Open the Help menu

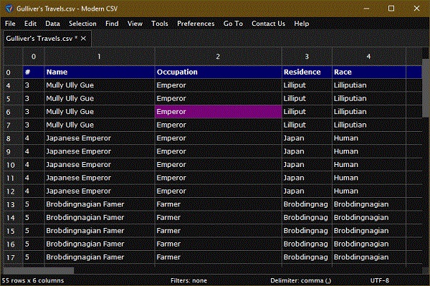pos(302,24)
